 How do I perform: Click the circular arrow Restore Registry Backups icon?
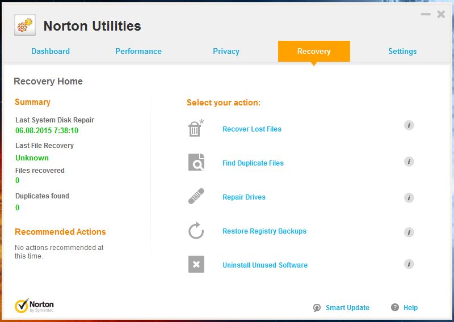click(196, 230)
